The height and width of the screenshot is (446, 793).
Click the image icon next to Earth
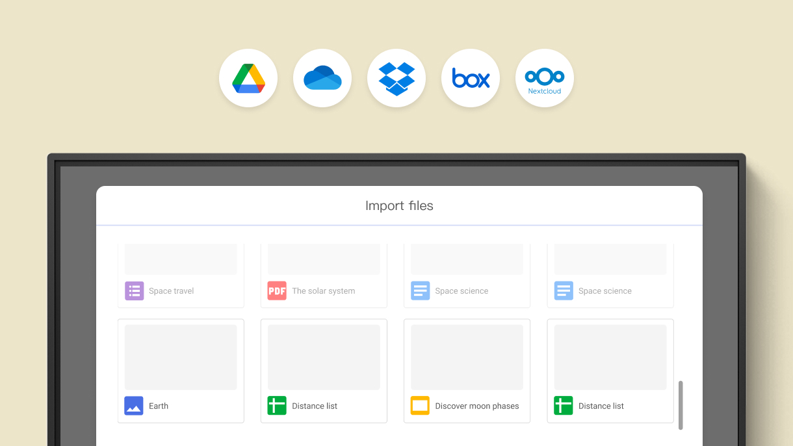tap(134, 406)
